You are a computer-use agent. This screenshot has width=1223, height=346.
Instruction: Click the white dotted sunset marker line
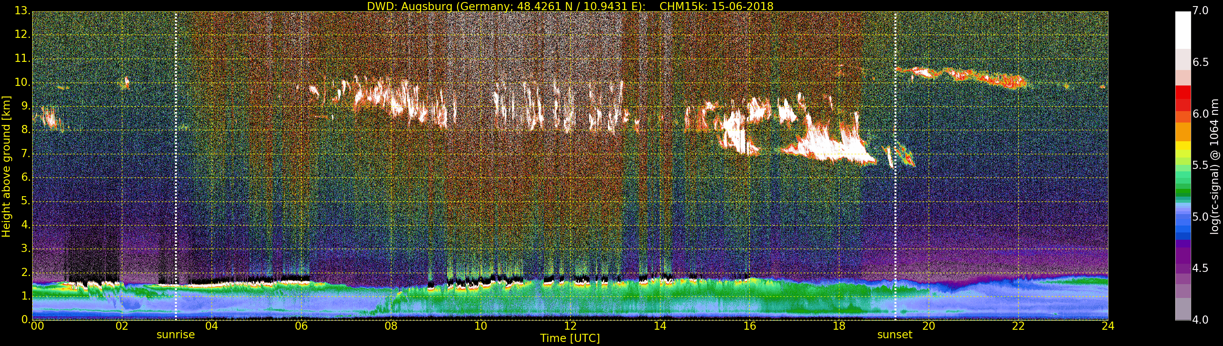[x=895, y=166]
